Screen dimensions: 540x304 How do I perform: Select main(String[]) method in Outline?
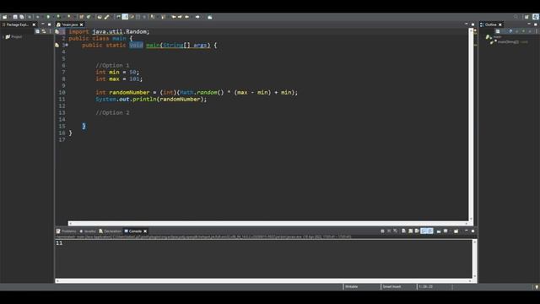click(508, 42)
